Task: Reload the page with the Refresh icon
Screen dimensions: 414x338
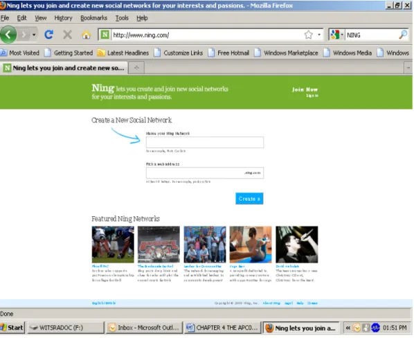Action: 49,35
